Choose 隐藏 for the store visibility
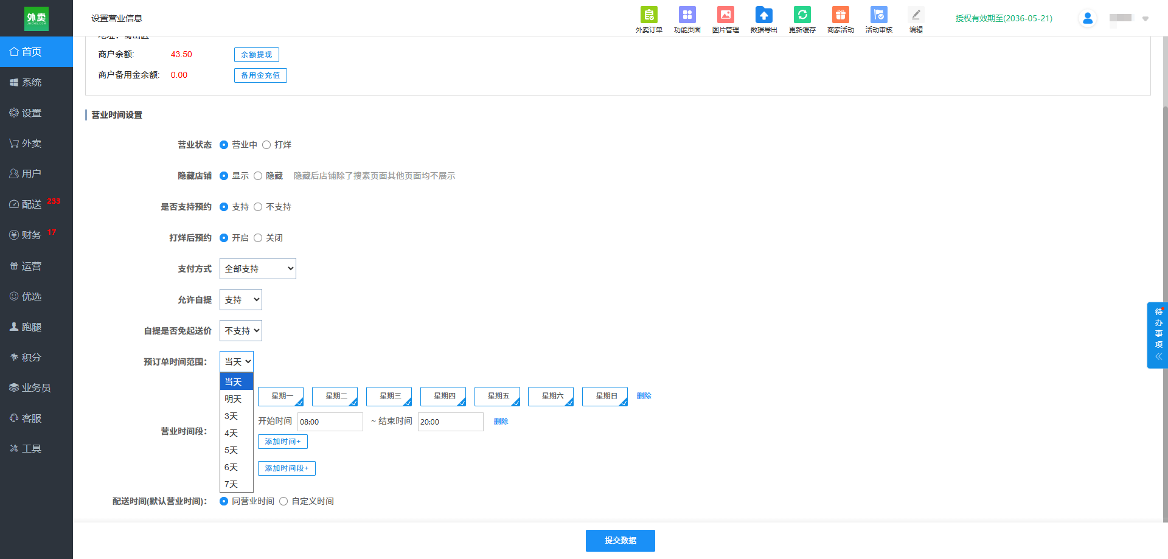The image size is (1168, 559). coord(258,176)
